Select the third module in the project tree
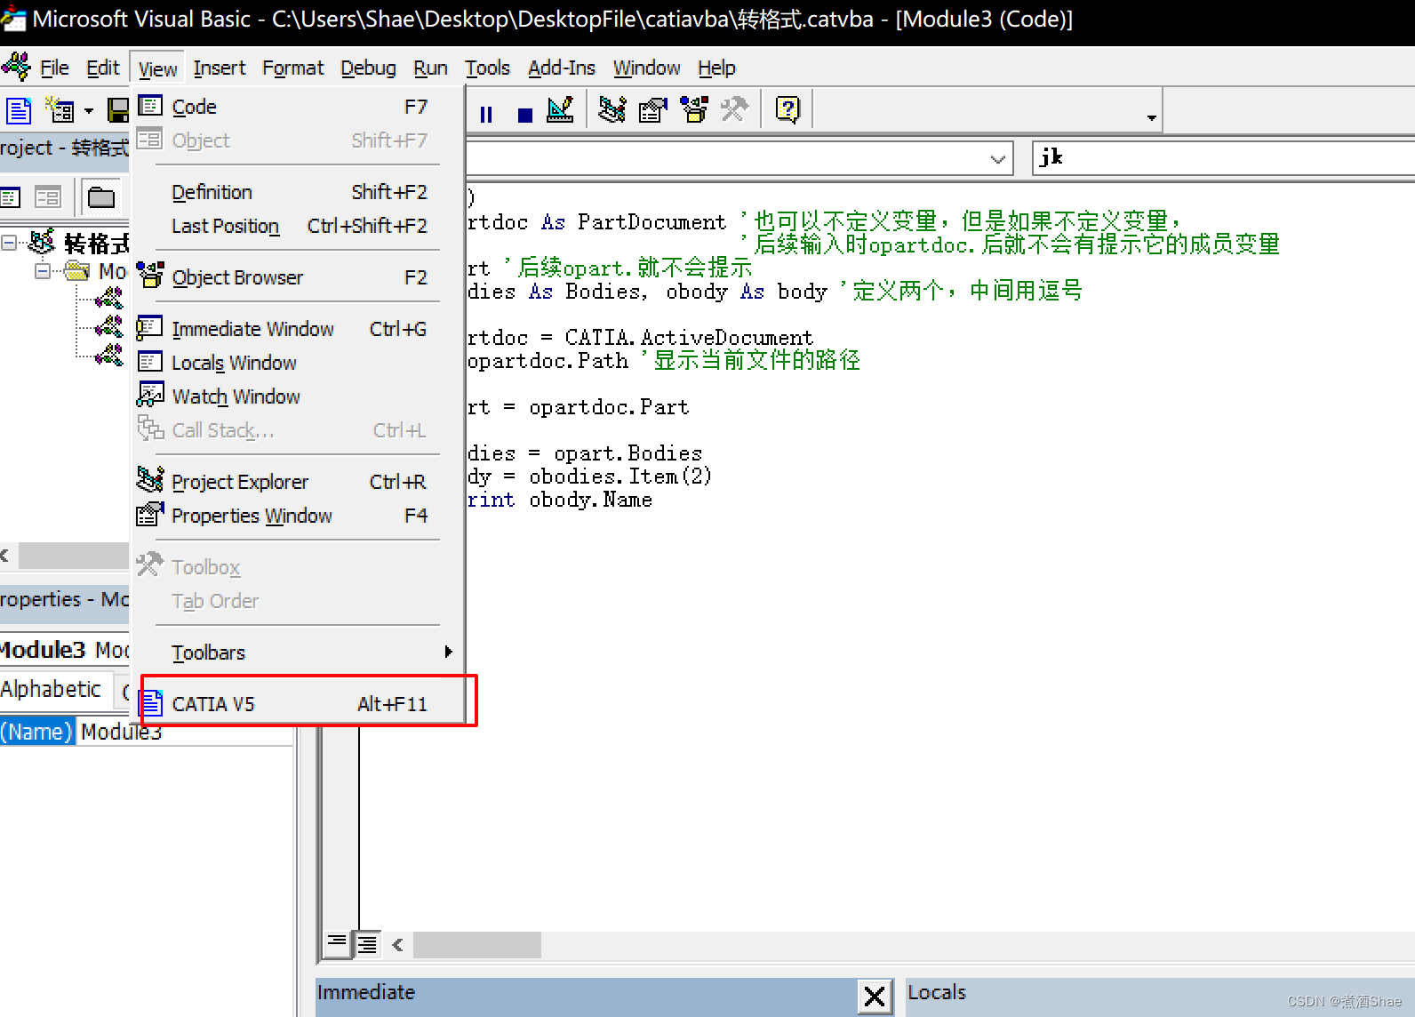Image resolution: width=1415 pixels, height=1017 pixels. tap(109, 355)
